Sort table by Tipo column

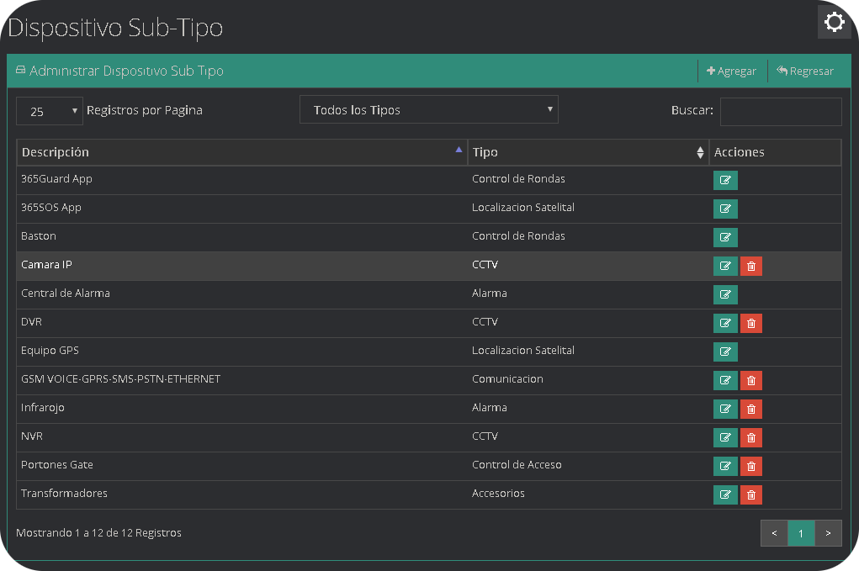pyautogui.click(x=587, y=152)
